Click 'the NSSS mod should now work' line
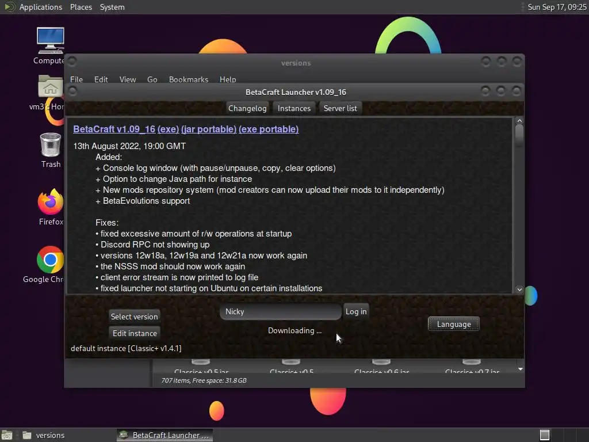 tap(170, 266)
